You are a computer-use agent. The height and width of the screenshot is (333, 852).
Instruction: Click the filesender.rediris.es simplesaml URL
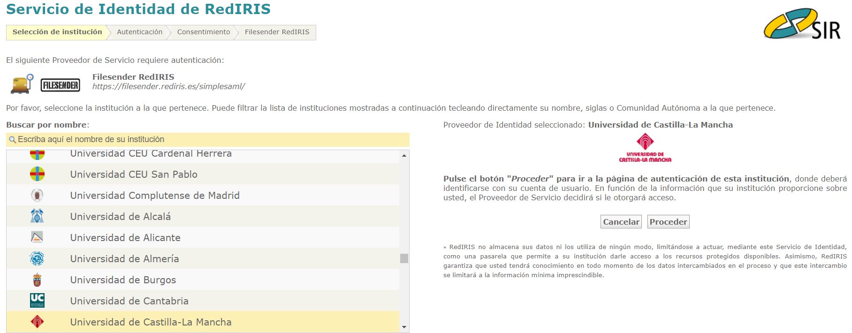point(168,86)
